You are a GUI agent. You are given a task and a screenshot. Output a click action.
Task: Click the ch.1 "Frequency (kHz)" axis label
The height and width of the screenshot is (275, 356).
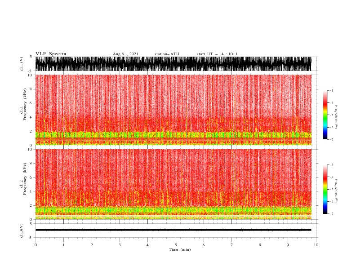tap(25, 105)
